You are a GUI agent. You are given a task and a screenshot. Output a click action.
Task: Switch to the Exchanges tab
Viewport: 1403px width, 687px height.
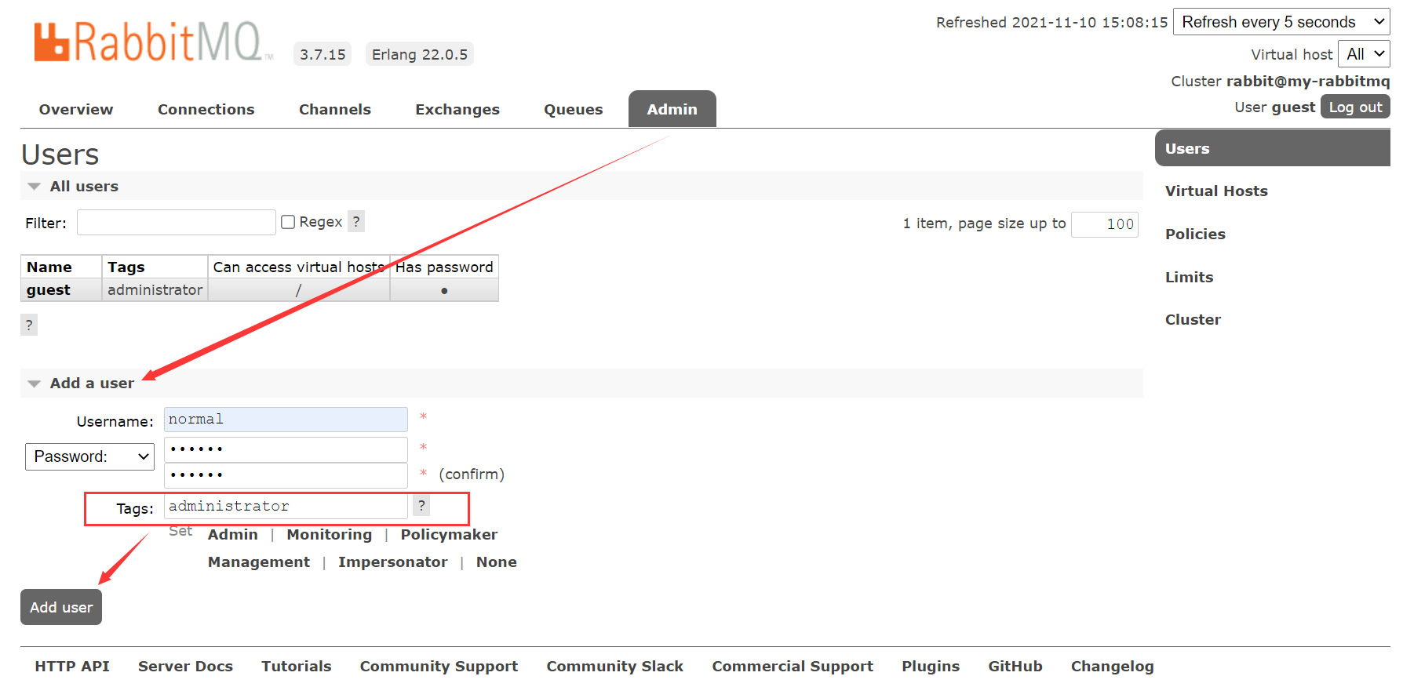click(457, 109)
